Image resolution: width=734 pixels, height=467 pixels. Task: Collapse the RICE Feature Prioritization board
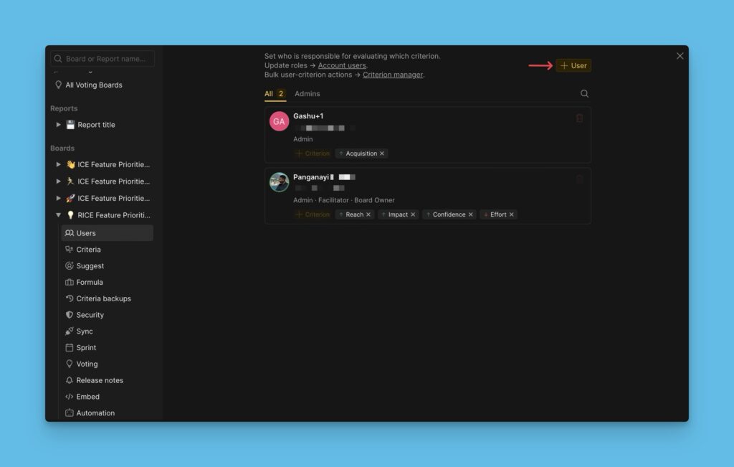pyautogui.click(x=59, y=215)
